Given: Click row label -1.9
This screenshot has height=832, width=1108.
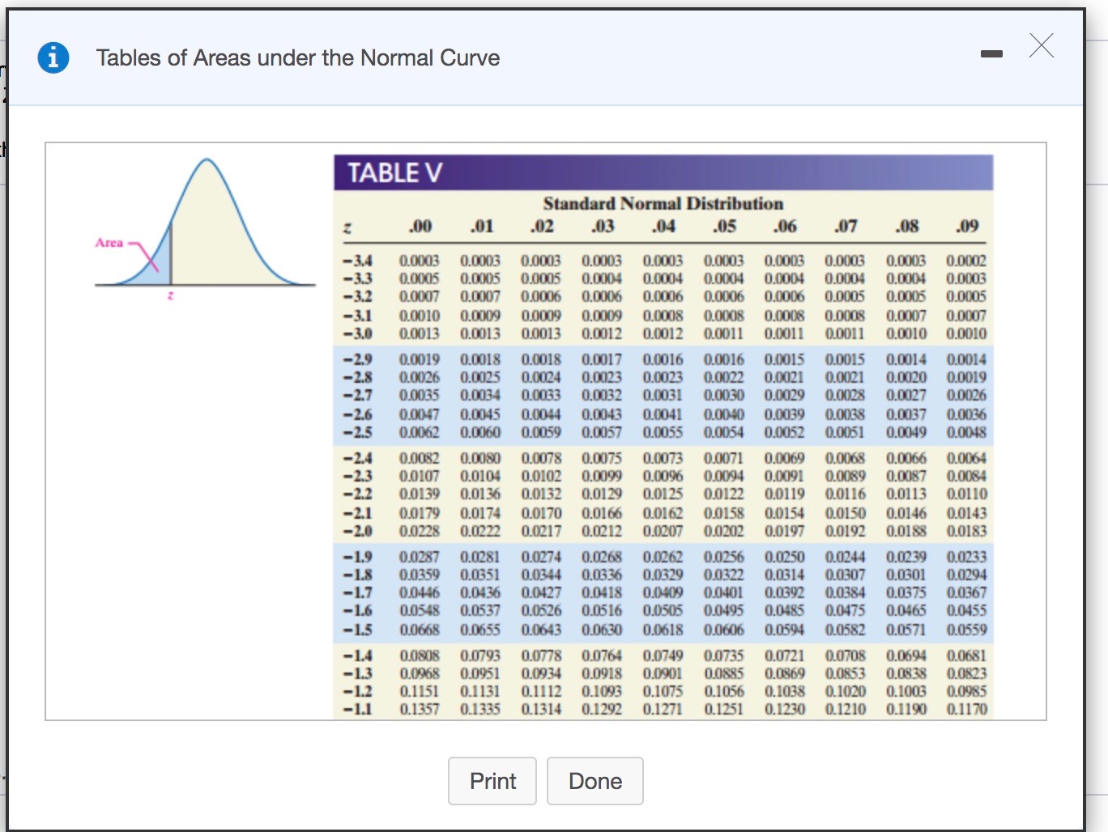Looking at the screenshot, I should (x=357, y=557).
